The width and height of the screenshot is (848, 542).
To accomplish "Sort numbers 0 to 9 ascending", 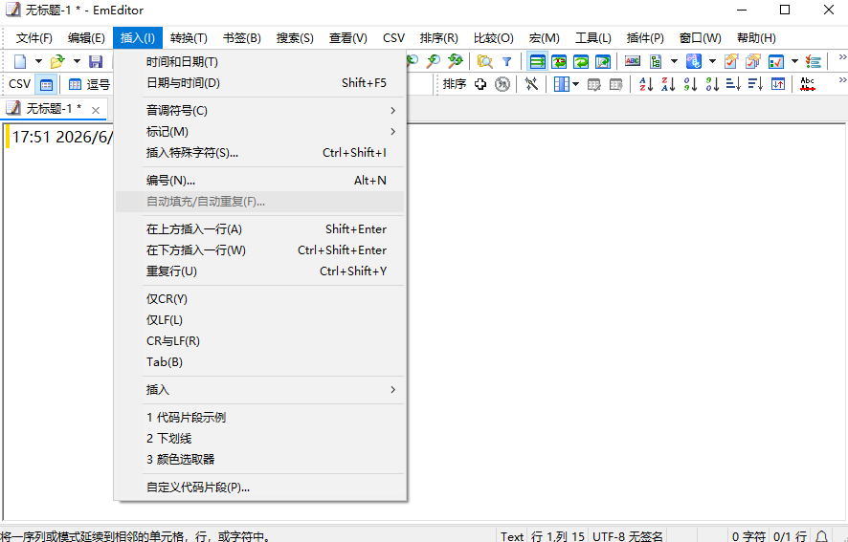I will click(x=690, y=84).
